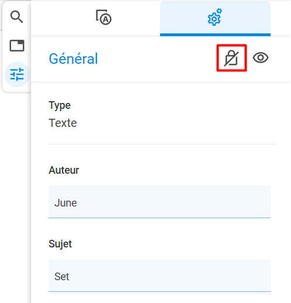Select the sliders properties panel icon
This screenshot has height=303, width=291.
17,74
